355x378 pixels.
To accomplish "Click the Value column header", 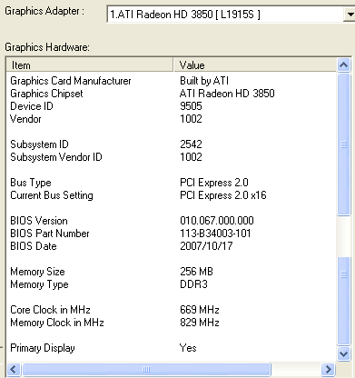I will 255,65.
